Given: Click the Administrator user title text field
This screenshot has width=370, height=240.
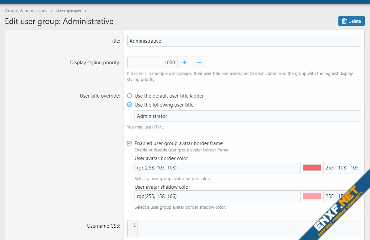Looking at the screenshot, I should [247, 116].
